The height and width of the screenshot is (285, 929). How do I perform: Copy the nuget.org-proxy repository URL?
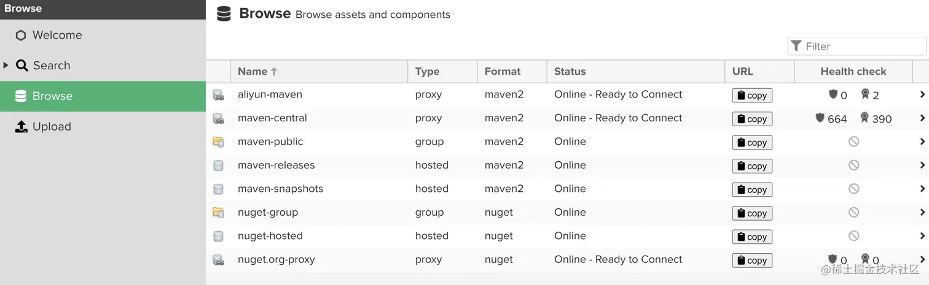[x=752, y=260]
